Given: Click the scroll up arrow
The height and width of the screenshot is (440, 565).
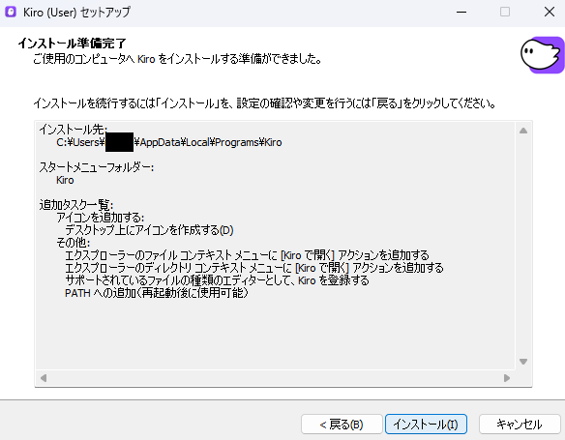Looking at the screenshot, I should point(523,131).
